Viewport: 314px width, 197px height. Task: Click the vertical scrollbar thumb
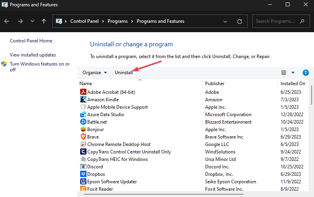(312, 95)
